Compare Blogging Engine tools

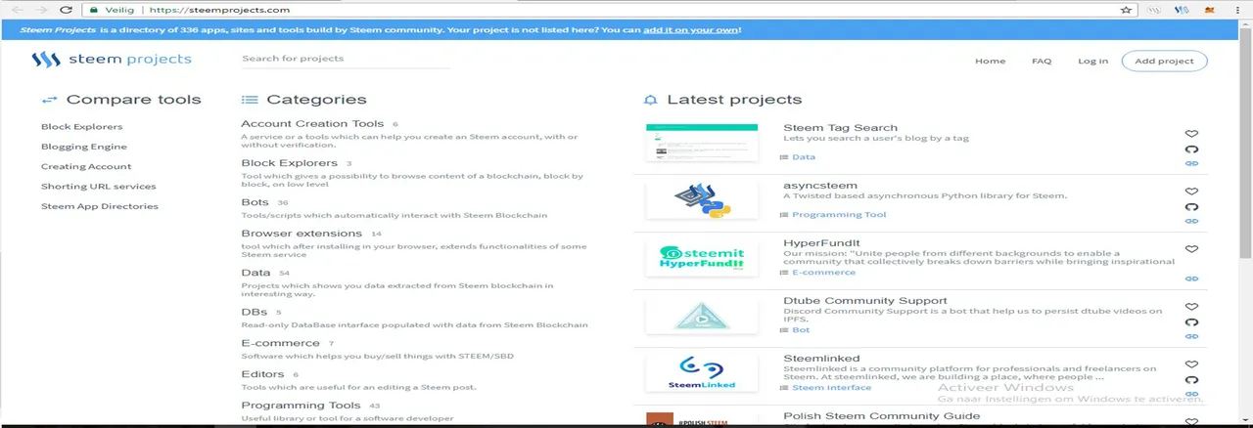[x=84, y=147]
